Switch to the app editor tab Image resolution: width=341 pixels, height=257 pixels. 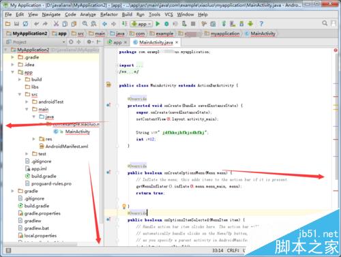point(117,42)
